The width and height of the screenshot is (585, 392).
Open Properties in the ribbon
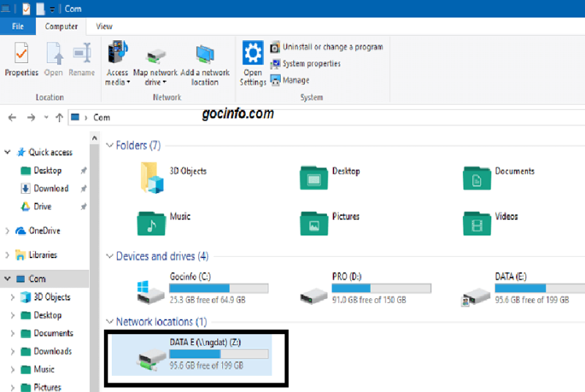tap(21, 59)
